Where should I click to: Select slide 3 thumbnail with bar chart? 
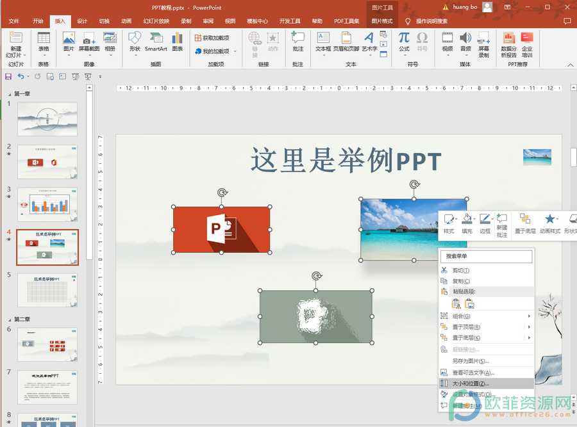pos(47,204)
